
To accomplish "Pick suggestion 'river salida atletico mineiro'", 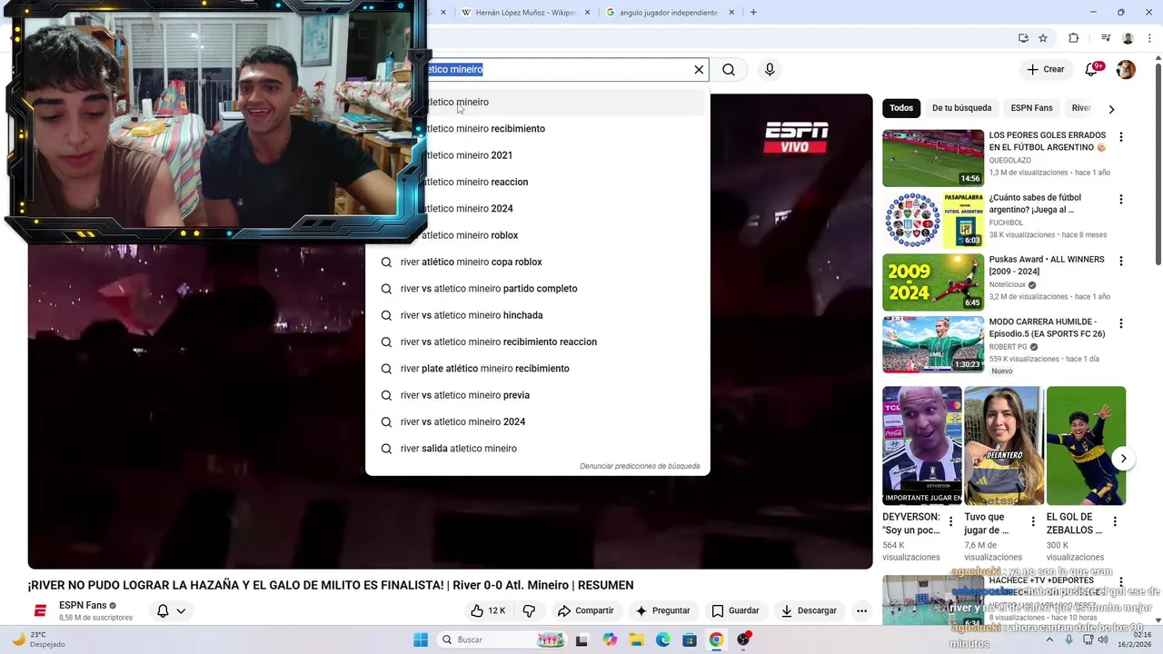I will [x=536, y=449].
